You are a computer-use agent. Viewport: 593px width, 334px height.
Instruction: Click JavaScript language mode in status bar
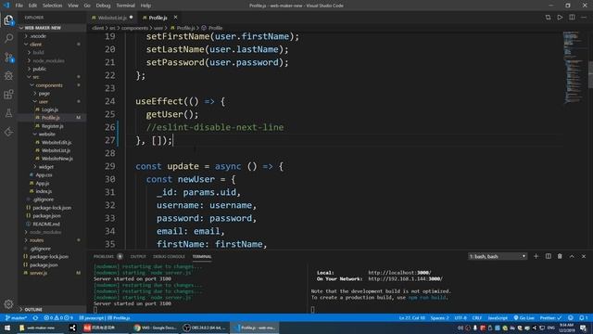pyautogui.click(x=498, y=317)
